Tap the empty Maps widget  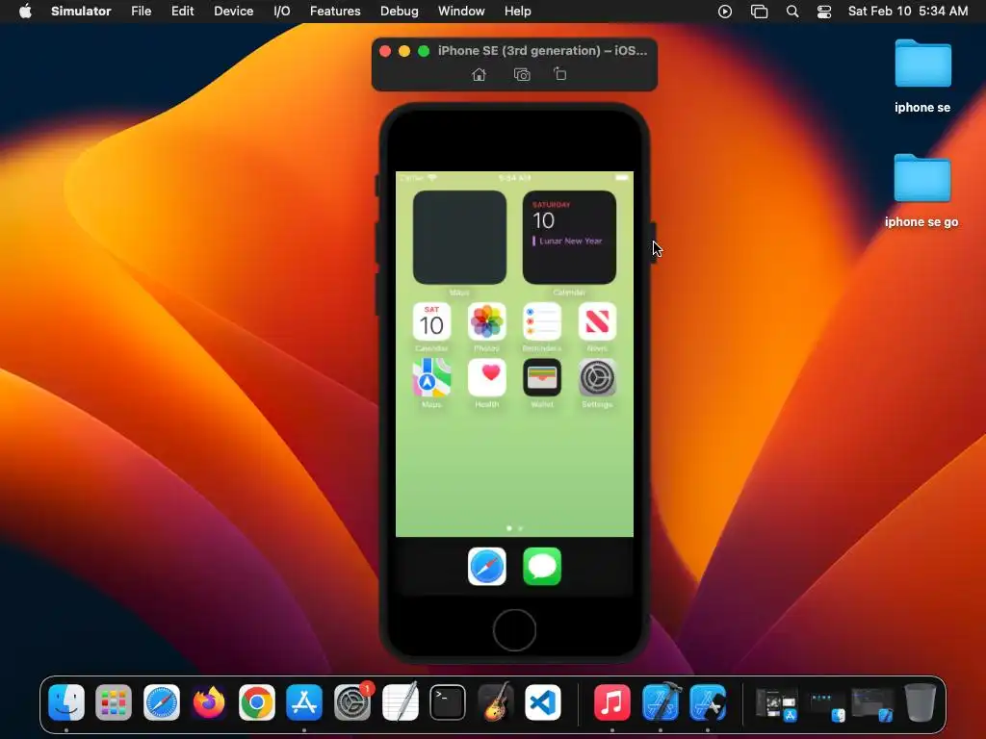click(459, 238)
